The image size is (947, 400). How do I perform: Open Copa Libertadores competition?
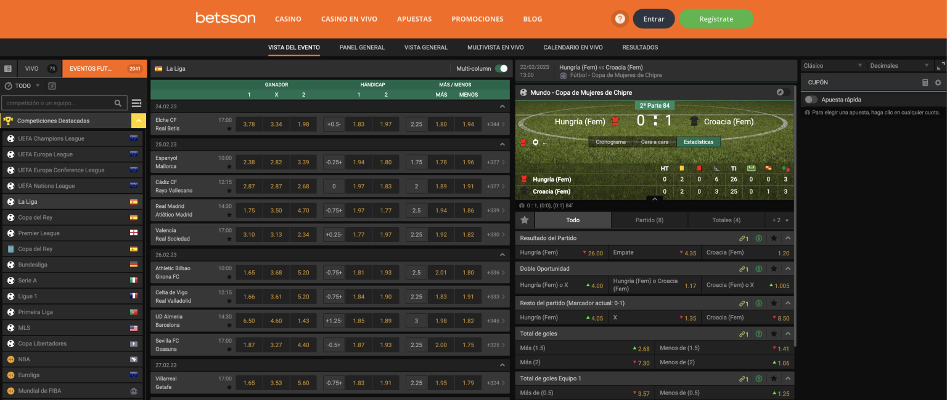click(x=72, y=343)
